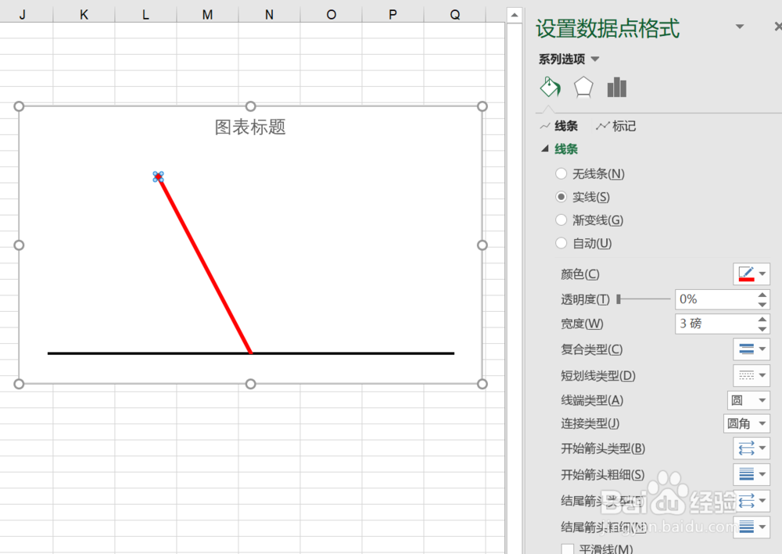This screenshot has height=554, width=782.
Task: Open the 结尾箭头粗细 end arrow weight picker
Action: pos(752,526)
